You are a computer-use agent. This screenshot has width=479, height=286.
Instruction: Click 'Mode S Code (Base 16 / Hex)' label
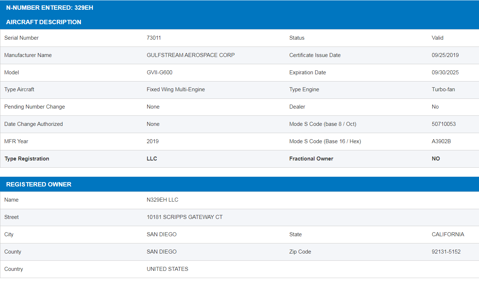tap(325, 141)
